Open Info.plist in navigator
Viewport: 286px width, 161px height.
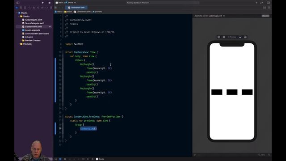click(x=29, y=37)
